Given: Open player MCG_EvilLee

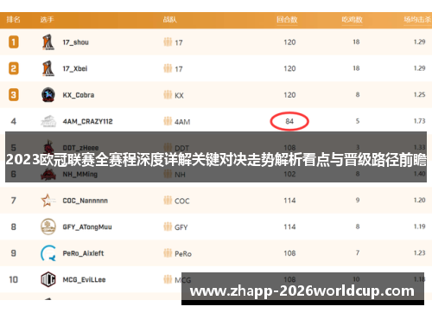Looking at the screenshot, I should 84,280.
